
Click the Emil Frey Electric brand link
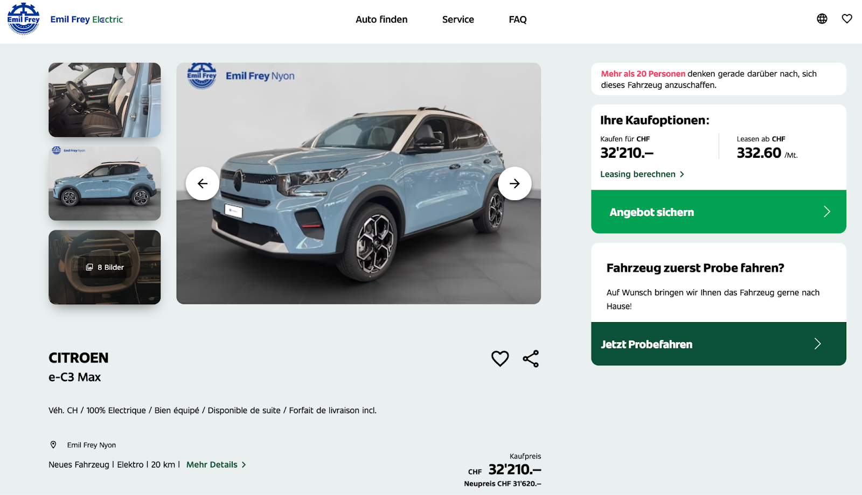click(87, 19)
